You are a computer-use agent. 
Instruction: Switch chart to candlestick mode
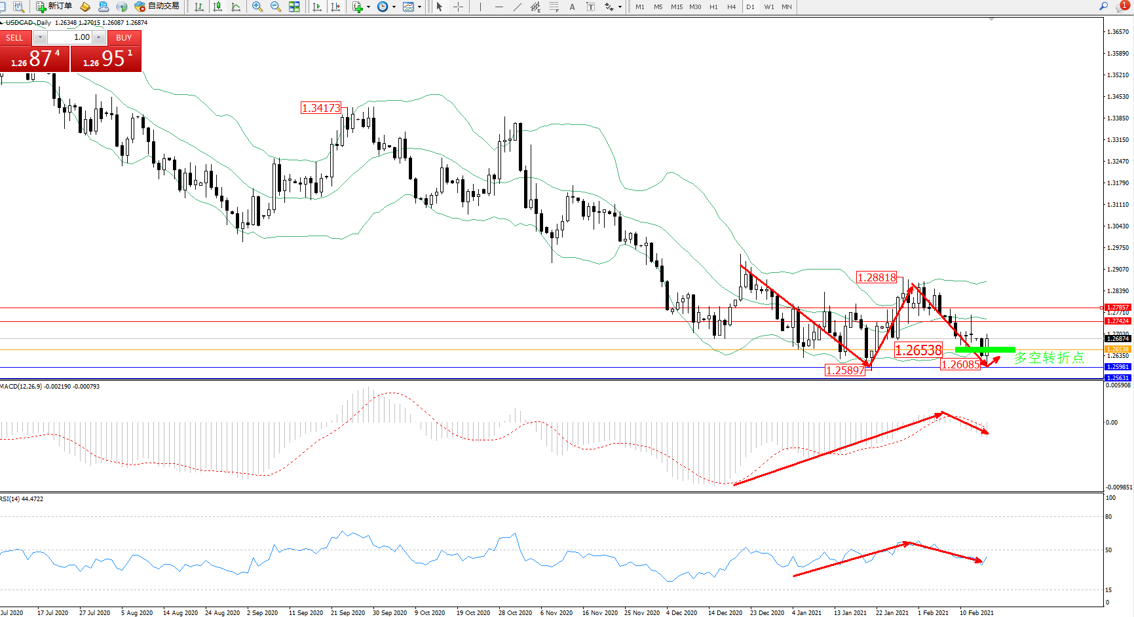click(x=217, y=7)
